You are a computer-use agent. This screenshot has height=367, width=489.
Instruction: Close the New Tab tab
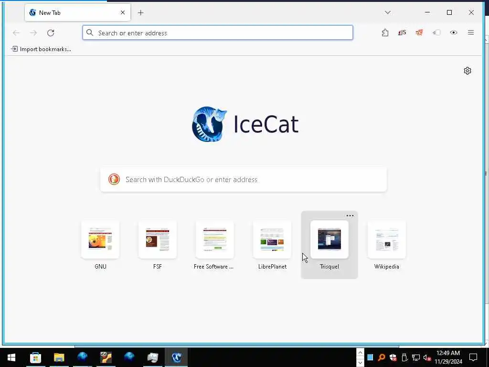pos(123,12)
